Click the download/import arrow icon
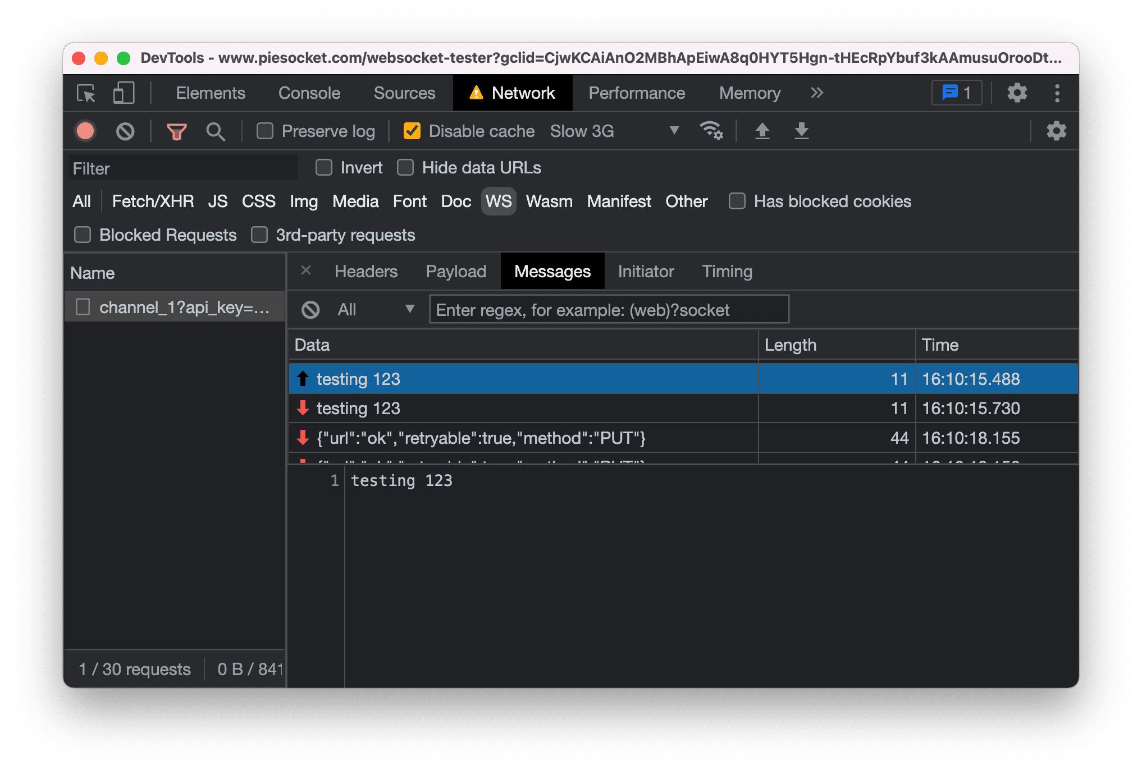 coord(800,131)
